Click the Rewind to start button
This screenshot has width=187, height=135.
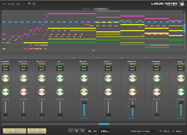[71, 131]
